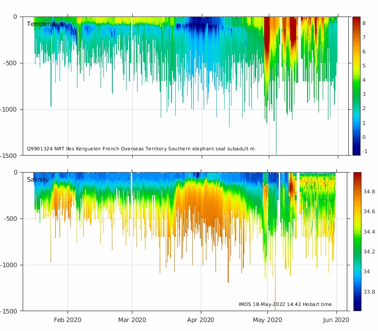Image resolution: width=378 pixels, height=331 pixels.
Task: Click the salinity colorbar
Action: tap(357, 242)
